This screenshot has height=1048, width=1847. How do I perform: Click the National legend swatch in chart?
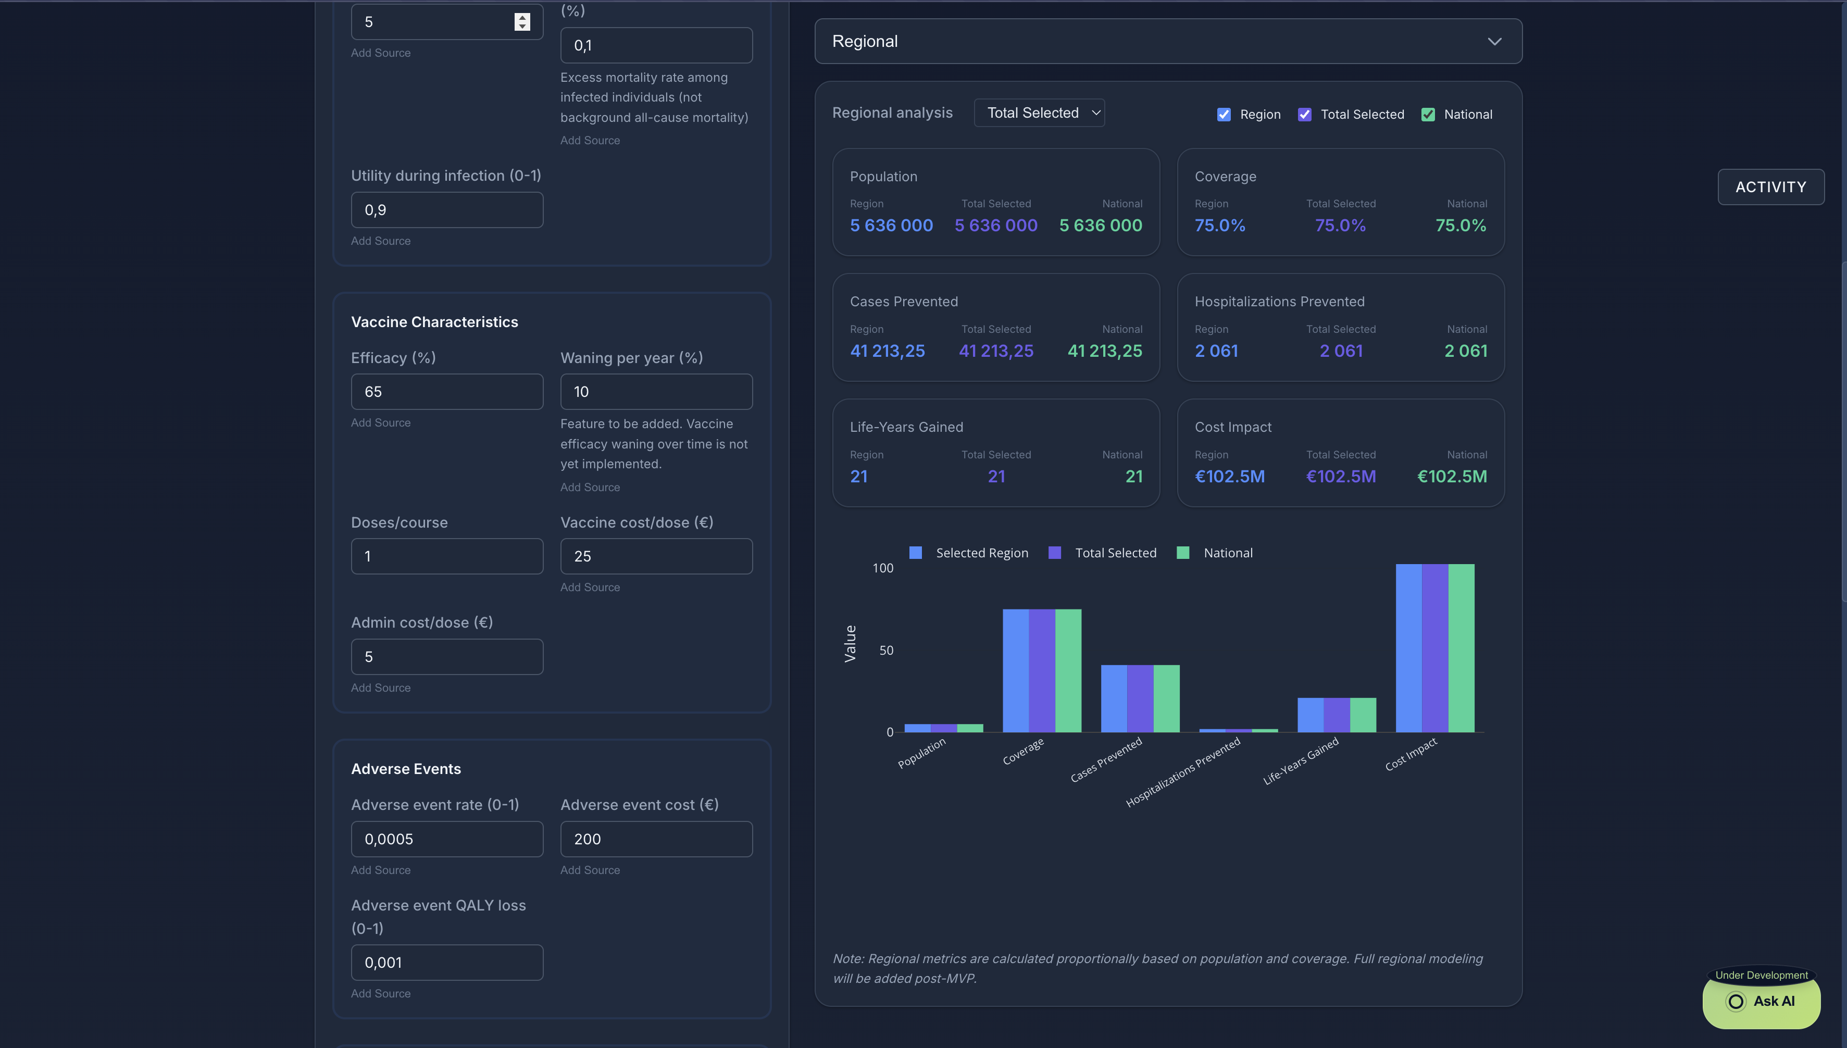pos(1182,553)
